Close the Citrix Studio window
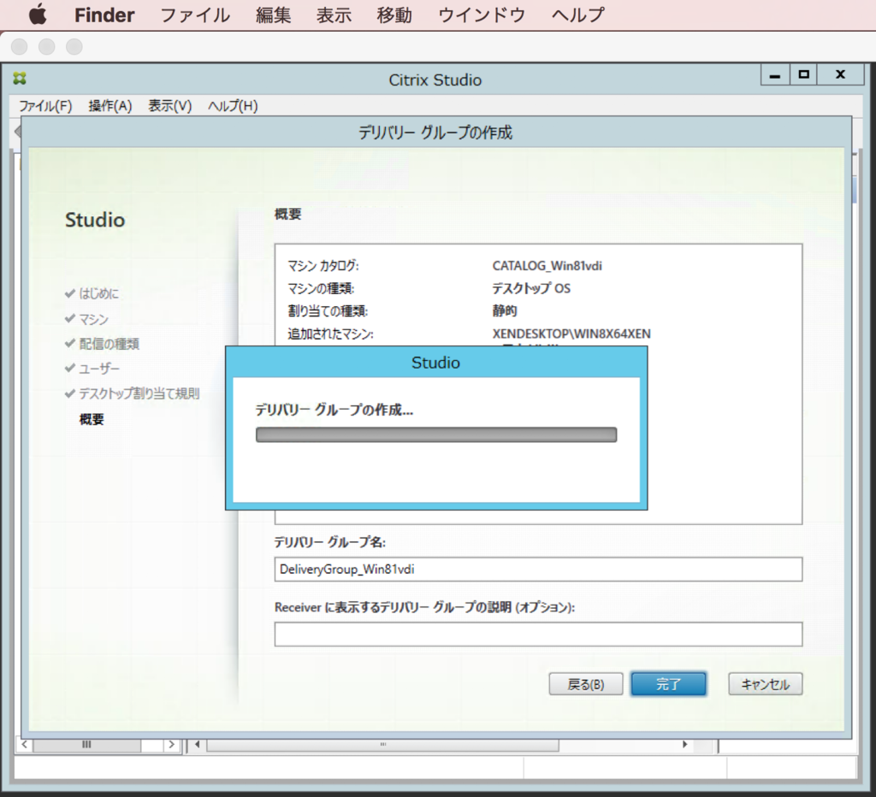Screen dimensions: 876x797 [x=840, y=74]
